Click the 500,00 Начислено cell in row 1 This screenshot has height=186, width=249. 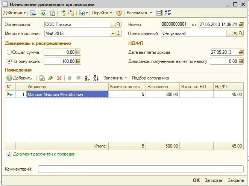click(162, 94)
